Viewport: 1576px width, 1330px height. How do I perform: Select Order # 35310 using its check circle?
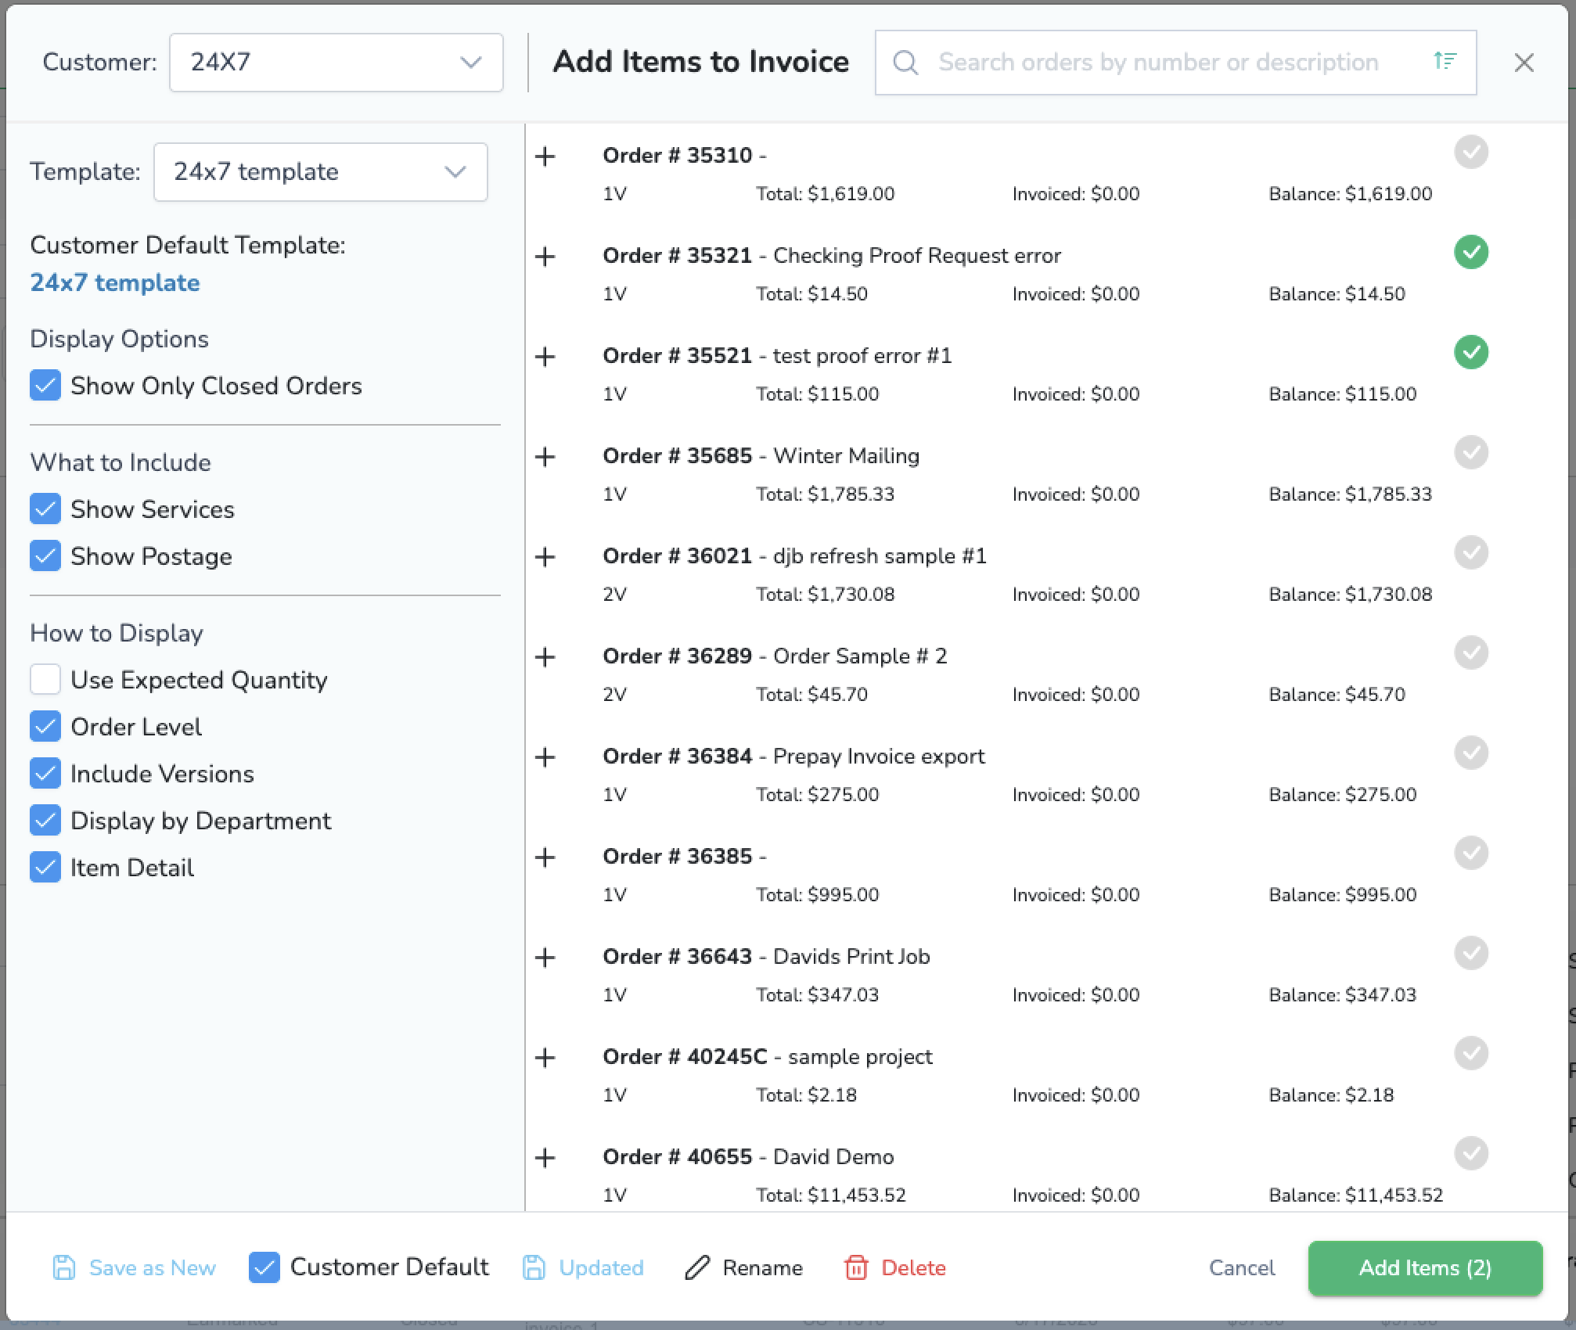point(1471,152)
